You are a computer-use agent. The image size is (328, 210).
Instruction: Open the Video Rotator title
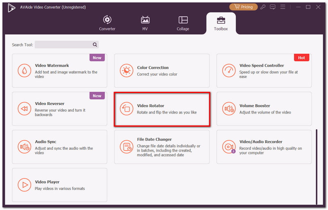(x=150, y=106)
